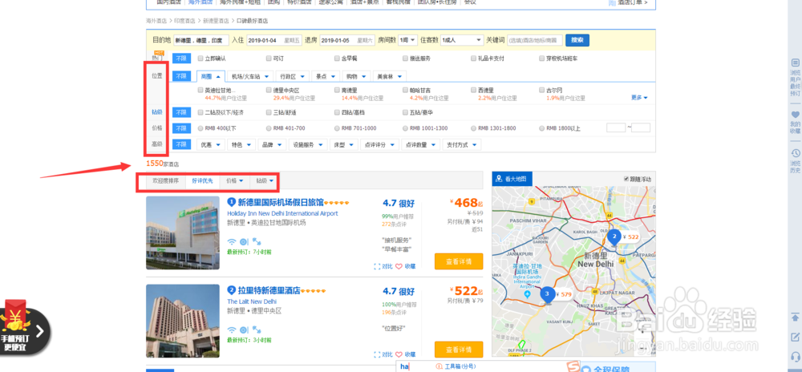This screenshot has width=802, height=372.
Task: Expand the 设施服务 filter dropdown
Action: tap(307, 145)
